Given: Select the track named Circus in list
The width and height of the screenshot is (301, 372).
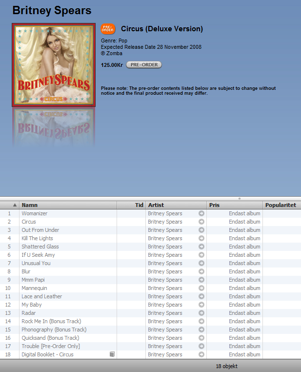Looking at the screenshot, I should pos(29,222).
